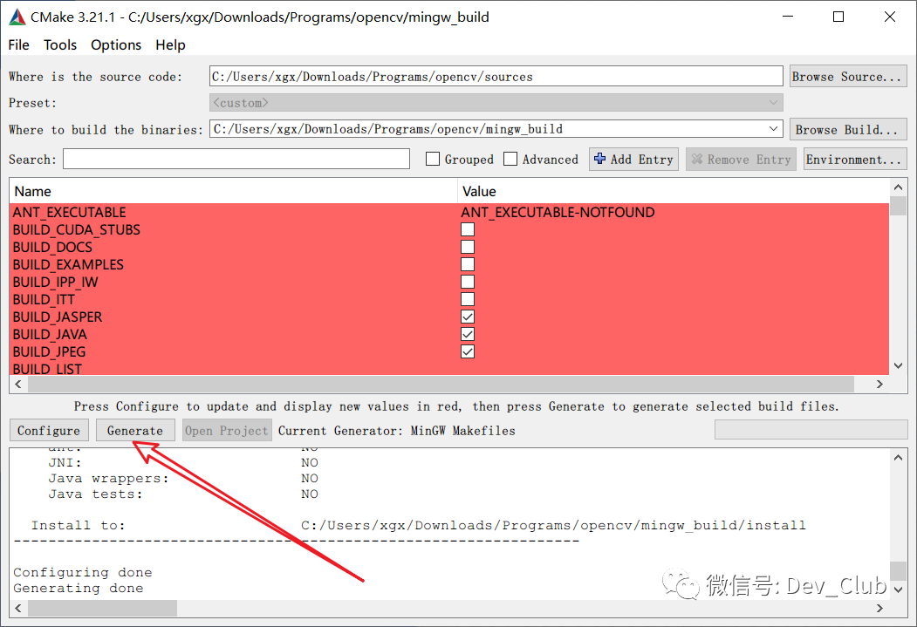Click Browse Source button

point(847,77)
